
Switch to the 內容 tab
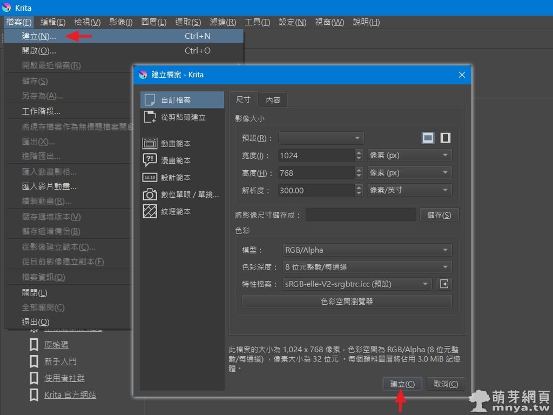(x=273, y=100)
